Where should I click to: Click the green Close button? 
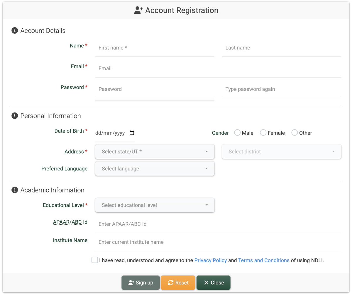tap(214, 283)
